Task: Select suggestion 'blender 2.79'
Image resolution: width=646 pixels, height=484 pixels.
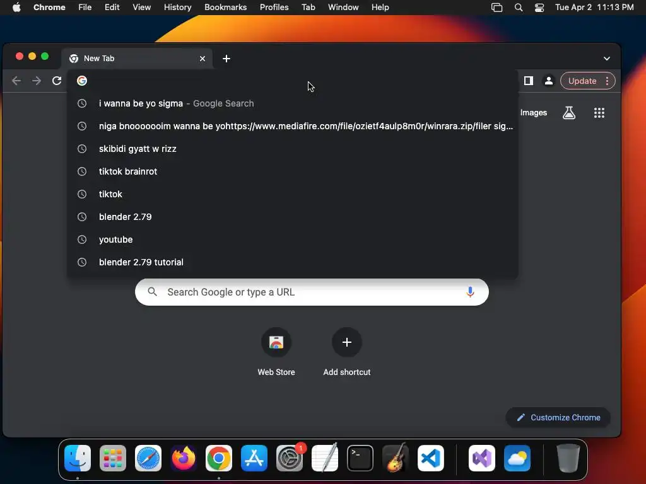Action: click(293, 217)
